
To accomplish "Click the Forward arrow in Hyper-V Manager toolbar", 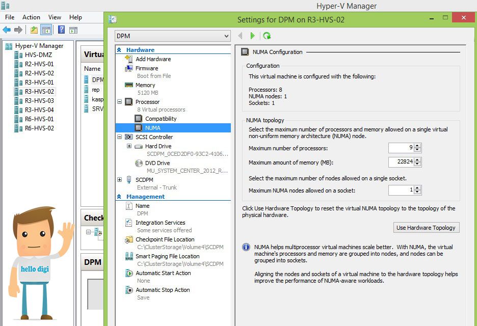I will [x=18, y=30].
